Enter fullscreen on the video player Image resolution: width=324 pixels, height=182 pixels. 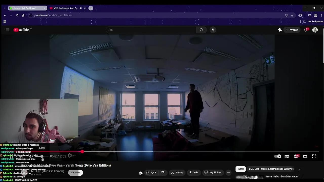pos(314,156)
